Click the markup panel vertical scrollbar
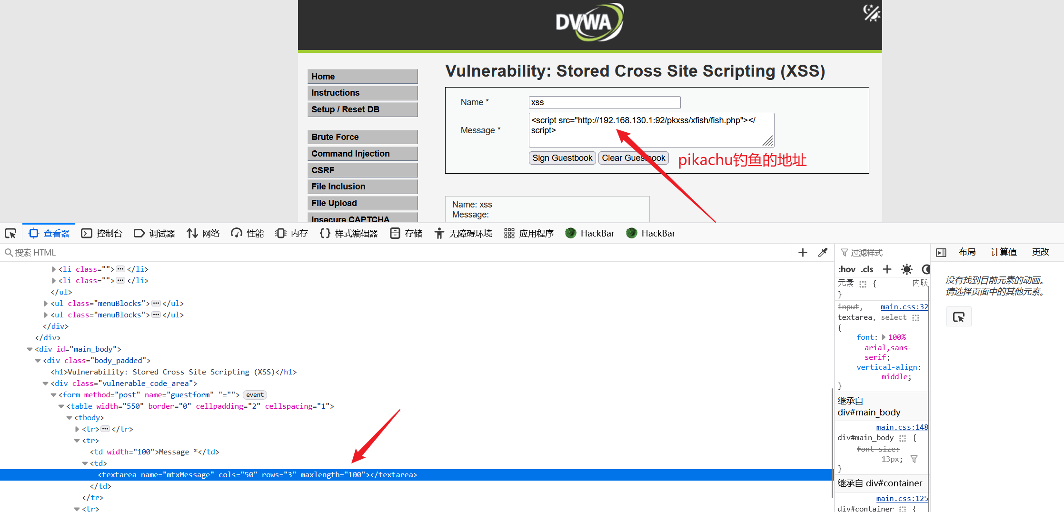This screenshot has width=1064, height=512. click(833, 443)
